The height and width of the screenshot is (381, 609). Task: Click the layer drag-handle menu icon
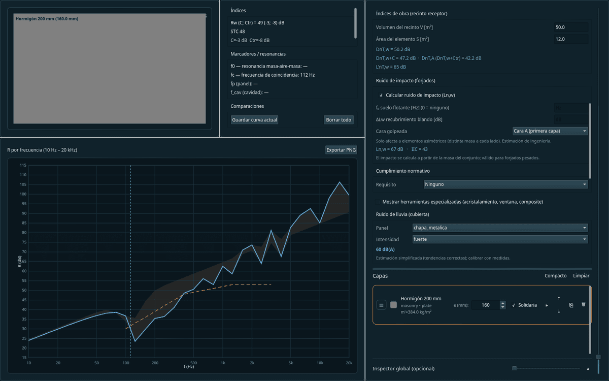382,305
